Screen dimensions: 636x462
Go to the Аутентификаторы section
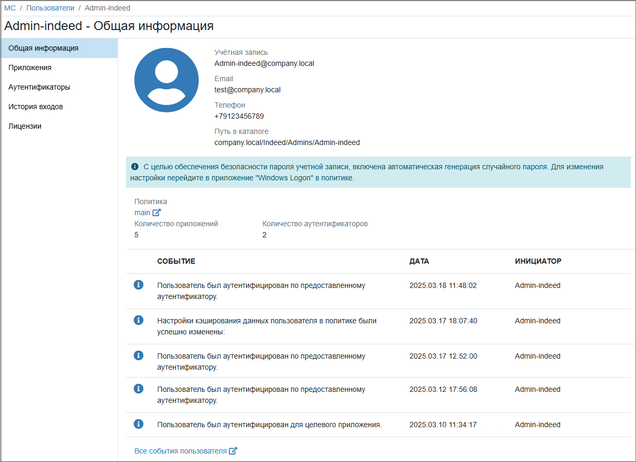point(40,87)
